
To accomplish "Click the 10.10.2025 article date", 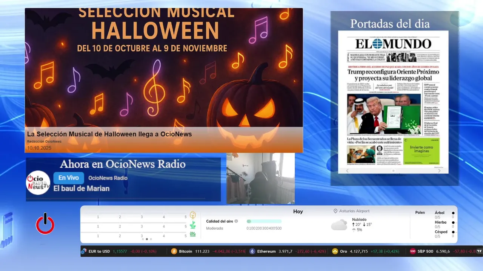I will tap(39, 148).
